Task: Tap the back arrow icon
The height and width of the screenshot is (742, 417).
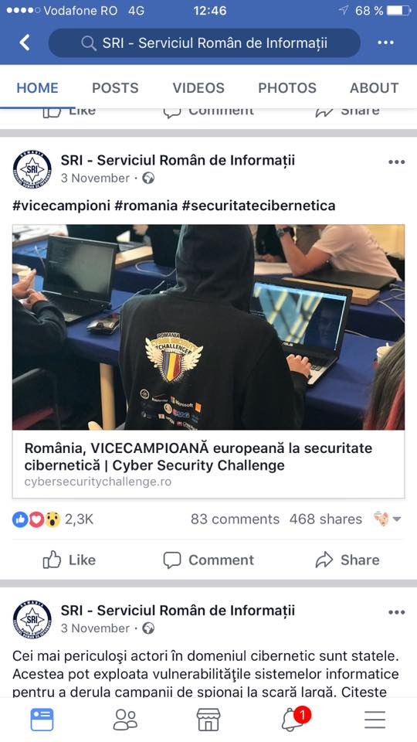Action: tap(25, 43)
